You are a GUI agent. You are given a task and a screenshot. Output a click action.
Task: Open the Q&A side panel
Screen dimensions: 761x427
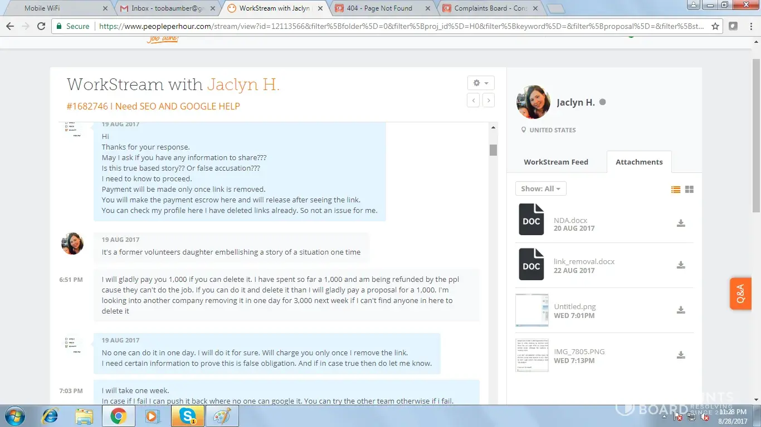click(x=740, y=294)
